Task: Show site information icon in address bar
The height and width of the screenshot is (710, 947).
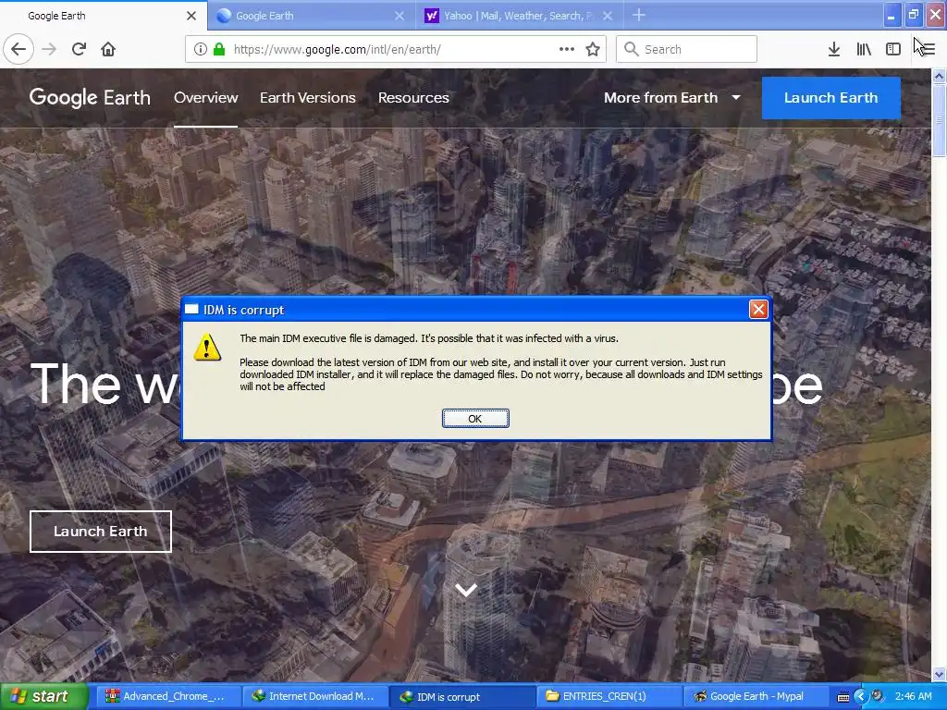Action: (200, 49)
